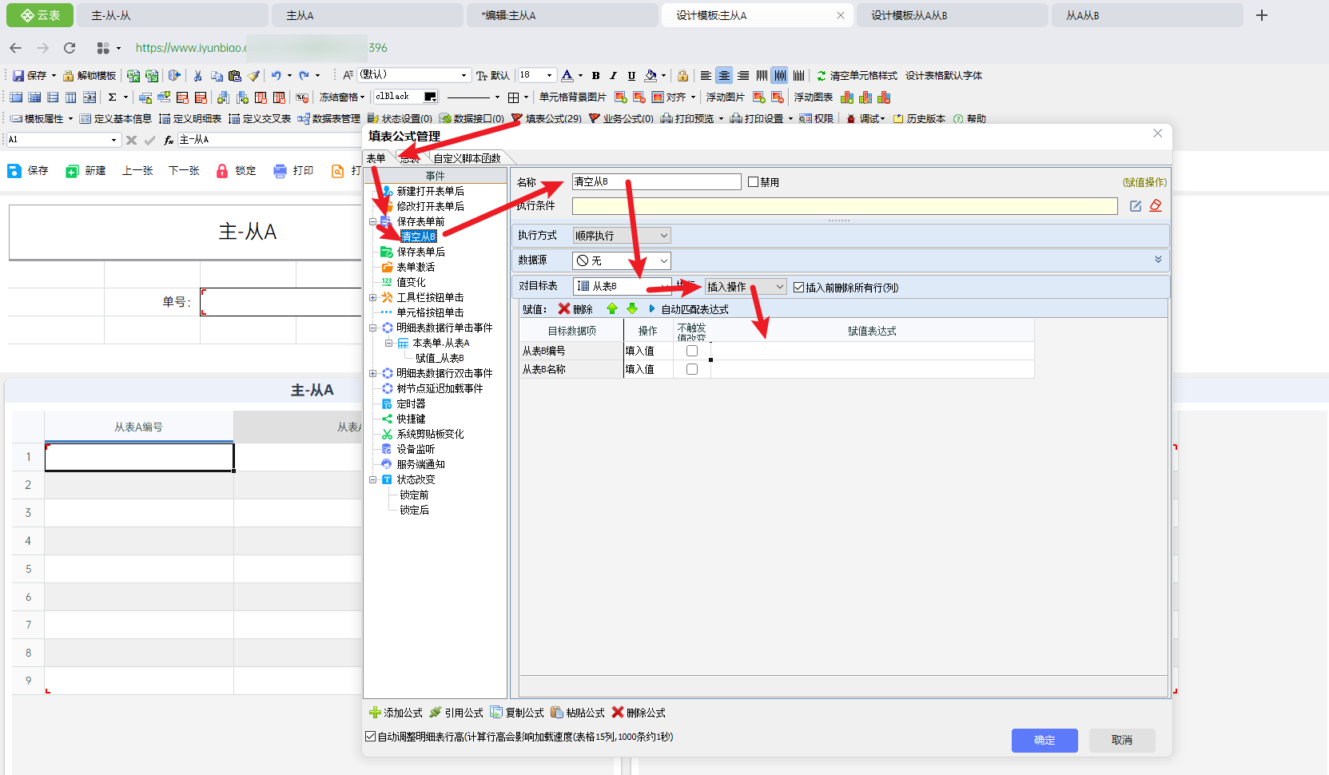
Task: Switch to the 自定义脚本函数 tab
Action: (467, 158)
